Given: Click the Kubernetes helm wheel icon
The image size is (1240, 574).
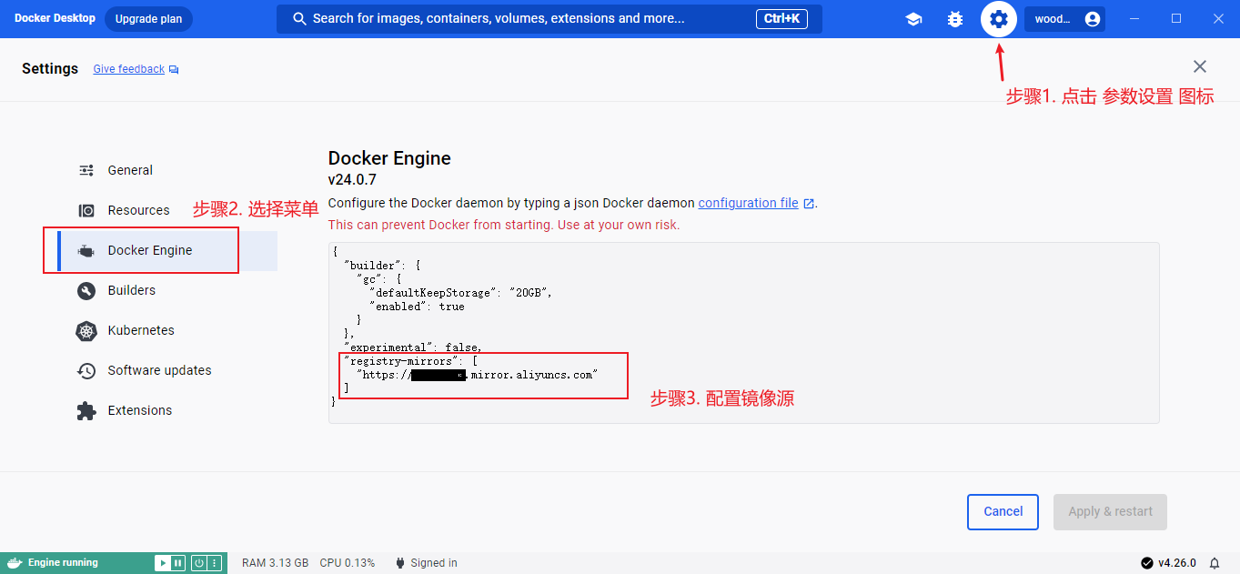Looking at the screenshot, I should tap(86, 331).
